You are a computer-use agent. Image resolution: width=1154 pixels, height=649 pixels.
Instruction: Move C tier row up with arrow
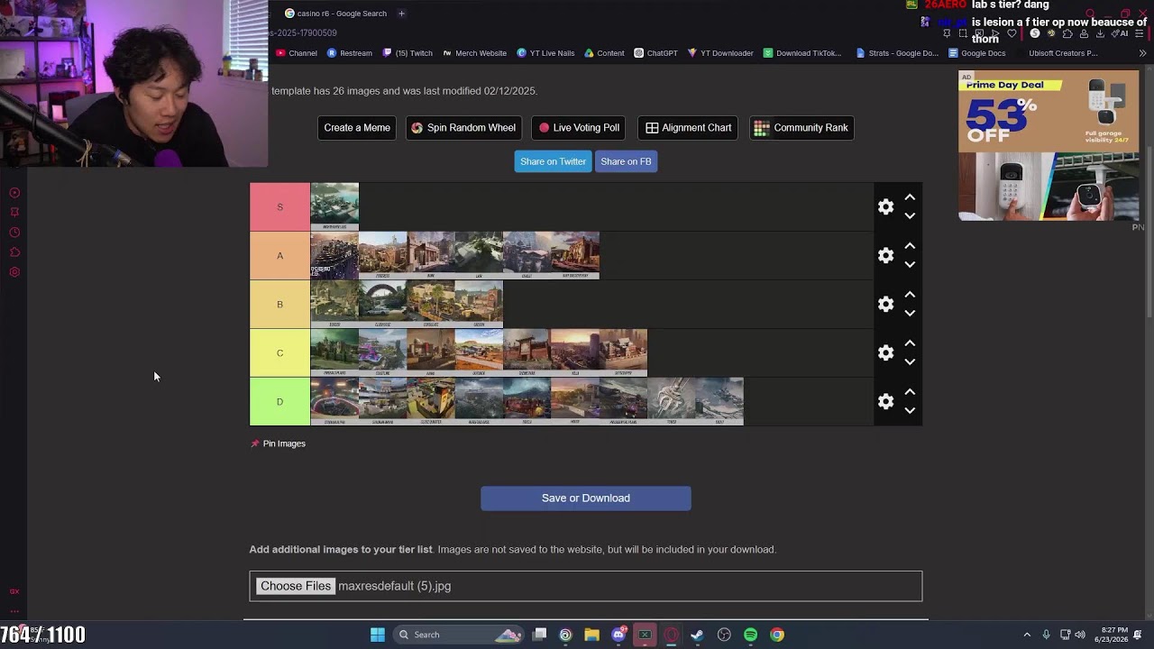tap(910, 343)
